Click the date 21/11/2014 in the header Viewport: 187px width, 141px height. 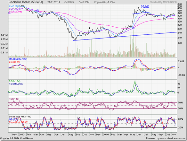[54, 2]
